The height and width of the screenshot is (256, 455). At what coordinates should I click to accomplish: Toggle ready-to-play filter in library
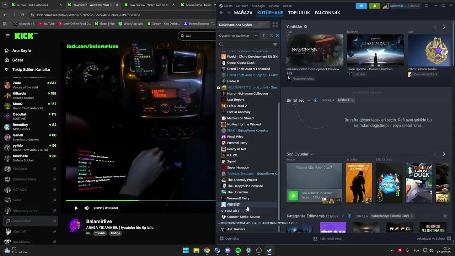point(278,36)
